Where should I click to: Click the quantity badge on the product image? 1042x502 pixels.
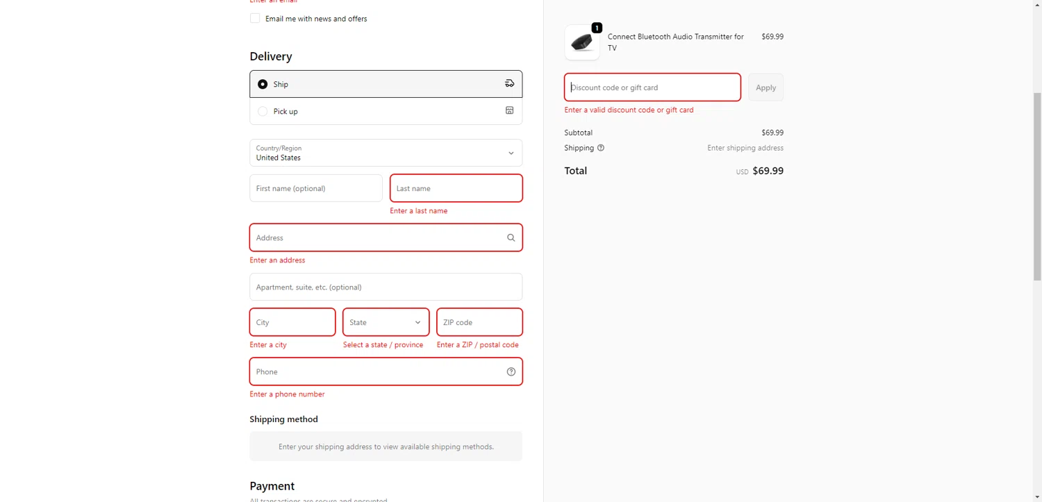coord(597,28)
